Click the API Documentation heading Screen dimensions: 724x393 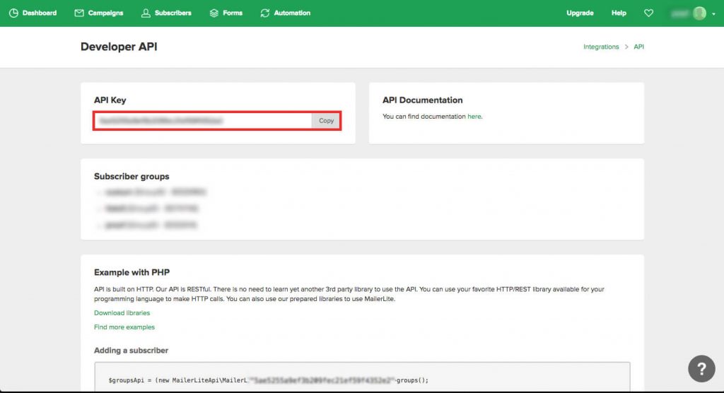pos(423,100)
